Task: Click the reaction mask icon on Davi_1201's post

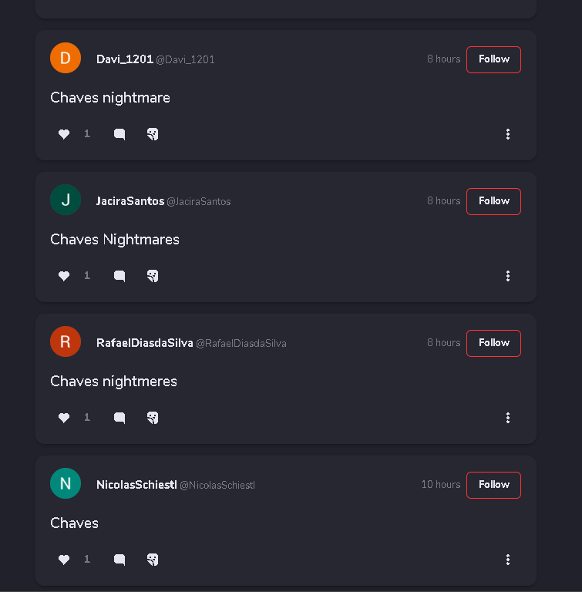Action: (153, 134)
